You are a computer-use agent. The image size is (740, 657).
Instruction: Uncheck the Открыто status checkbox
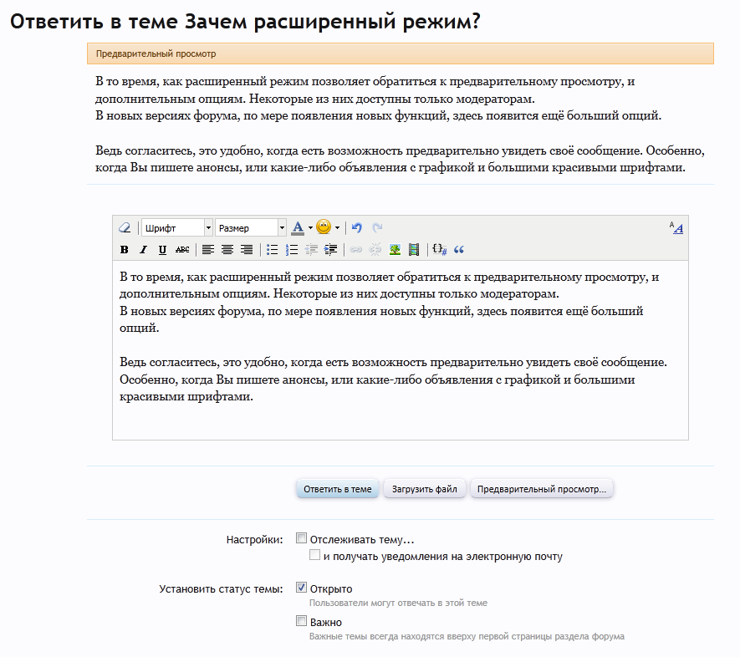click(301, 588)
